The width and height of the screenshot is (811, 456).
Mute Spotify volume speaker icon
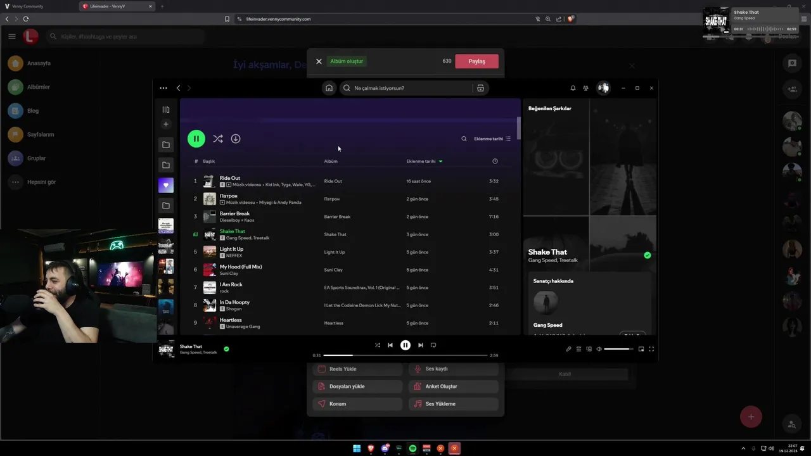[x=599, y=349]
